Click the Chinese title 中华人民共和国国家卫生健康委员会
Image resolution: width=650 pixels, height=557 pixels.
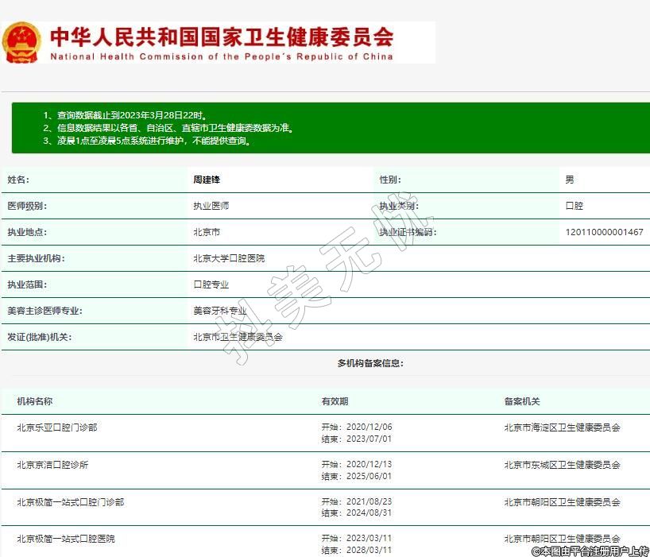222,37
